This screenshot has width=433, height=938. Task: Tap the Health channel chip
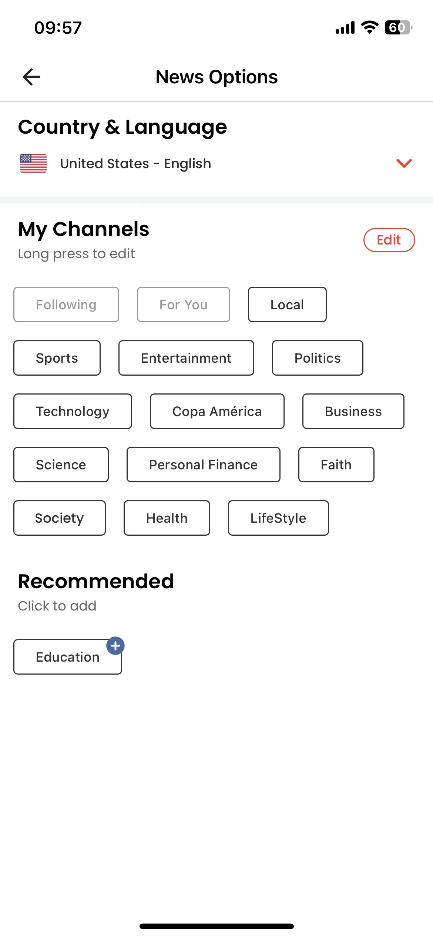coord(167,518)
